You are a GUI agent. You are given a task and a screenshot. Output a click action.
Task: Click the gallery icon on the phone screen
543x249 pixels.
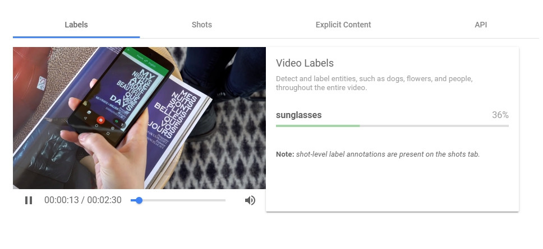coord(89,112)
